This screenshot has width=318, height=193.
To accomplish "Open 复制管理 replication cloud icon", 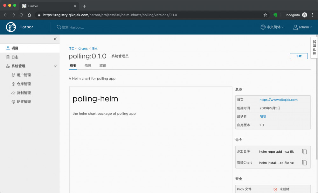I will click(x=13, y=93).
